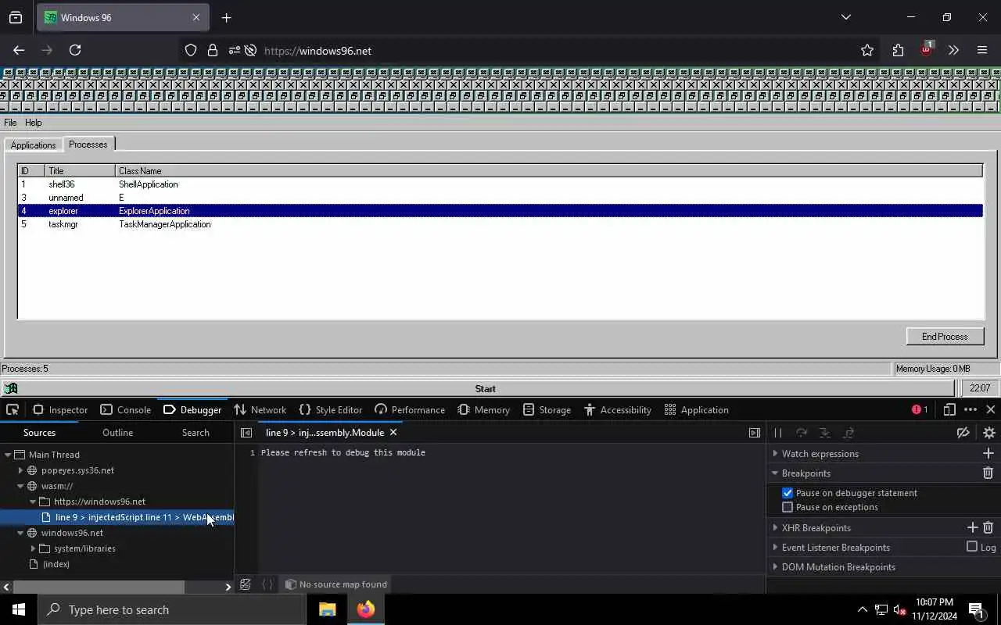Click the pause execution icon
Image resolution: width=1001 pixels, height=625 pixels.
tap(778, 432)
